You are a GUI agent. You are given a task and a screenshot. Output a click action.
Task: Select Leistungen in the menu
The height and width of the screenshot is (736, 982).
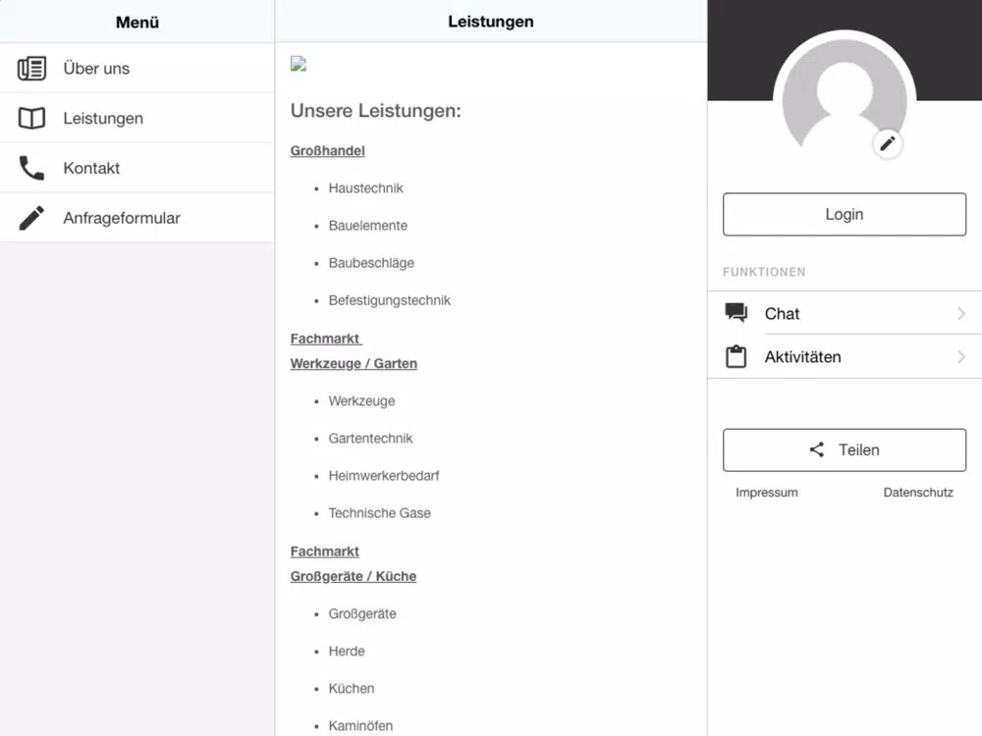tap(137, 119)
